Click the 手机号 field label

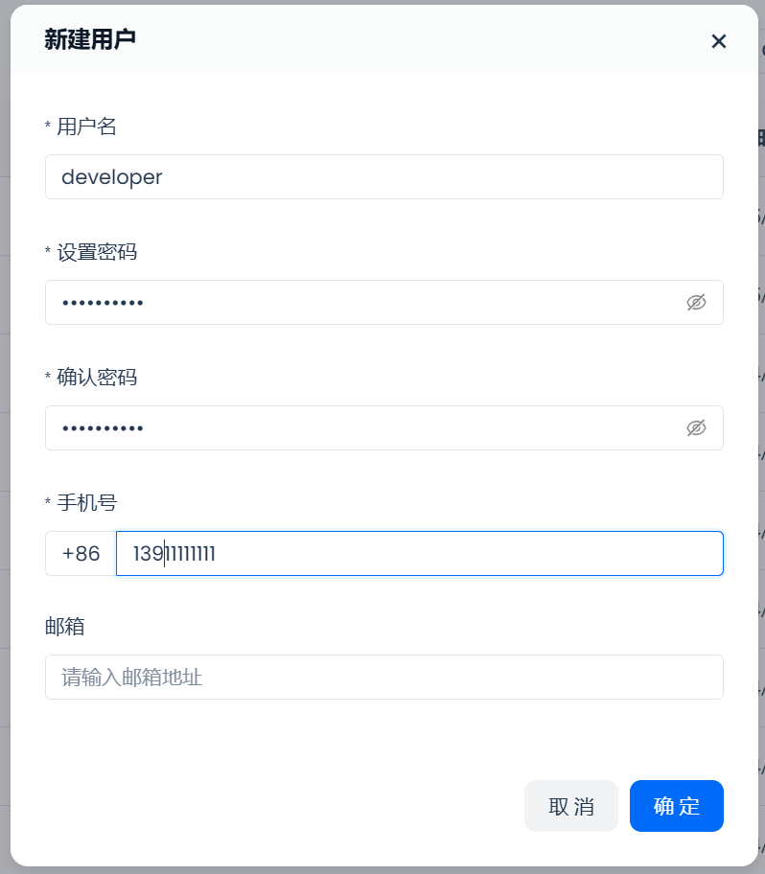pyautogui.click(x=86, y=503)
